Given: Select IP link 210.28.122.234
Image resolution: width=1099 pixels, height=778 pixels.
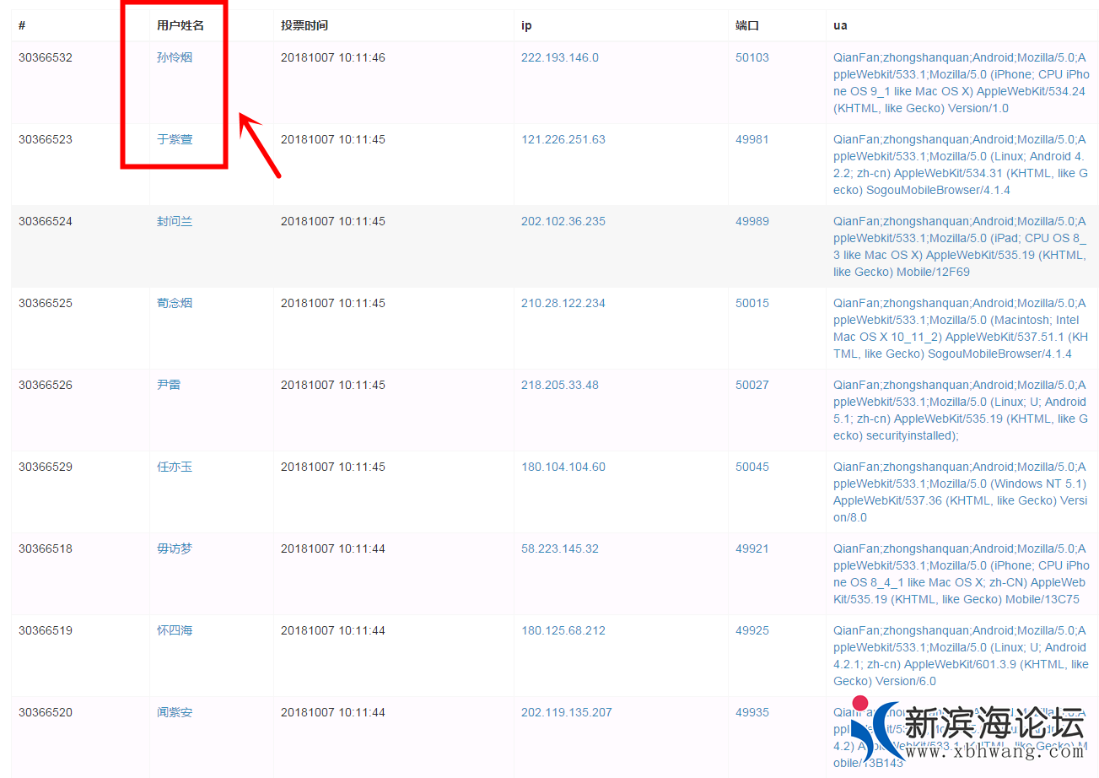Looking at the screenshot, I should click(563, 303).
